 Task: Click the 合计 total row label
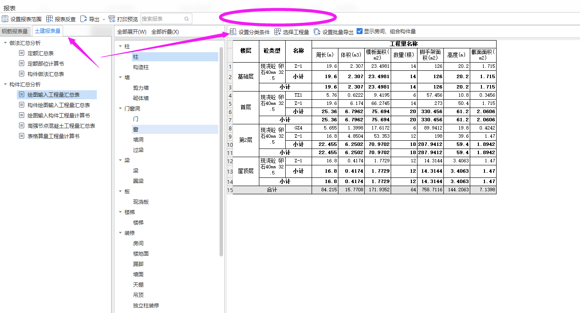pyautogui.click(x=272, y=190)
